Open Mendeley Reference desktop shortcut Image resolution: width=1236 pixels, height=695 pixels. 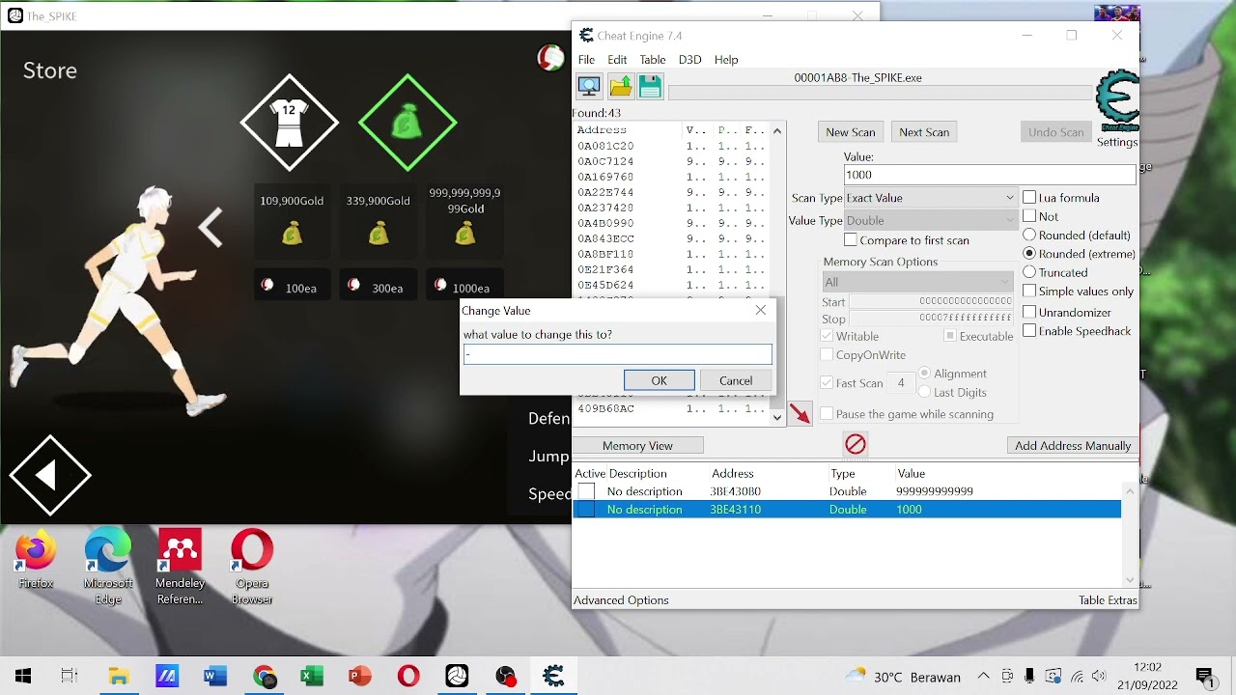pyautogui.click(x=180, y=567)
